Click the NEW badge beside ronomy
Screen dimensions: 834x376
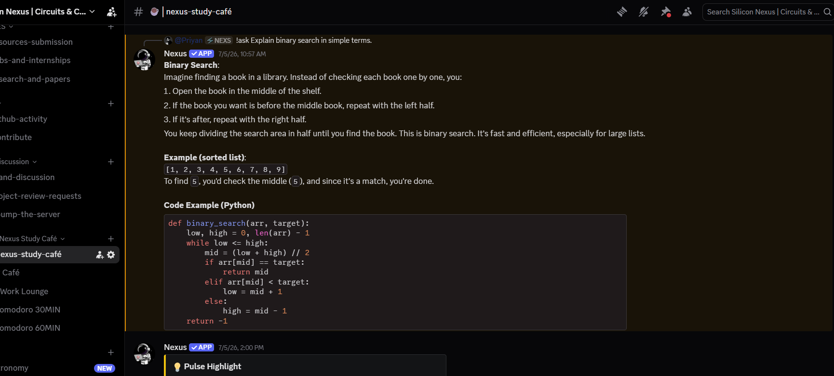pyautogui.click(x=105, y=368)
